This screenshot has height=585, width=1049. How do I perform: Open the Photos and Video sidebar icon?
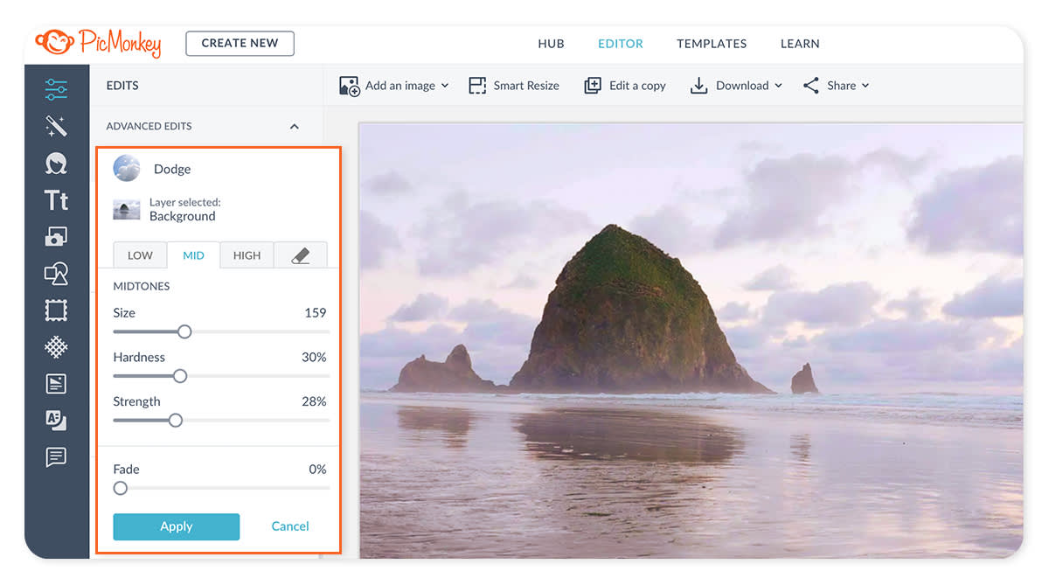[56, 237]
